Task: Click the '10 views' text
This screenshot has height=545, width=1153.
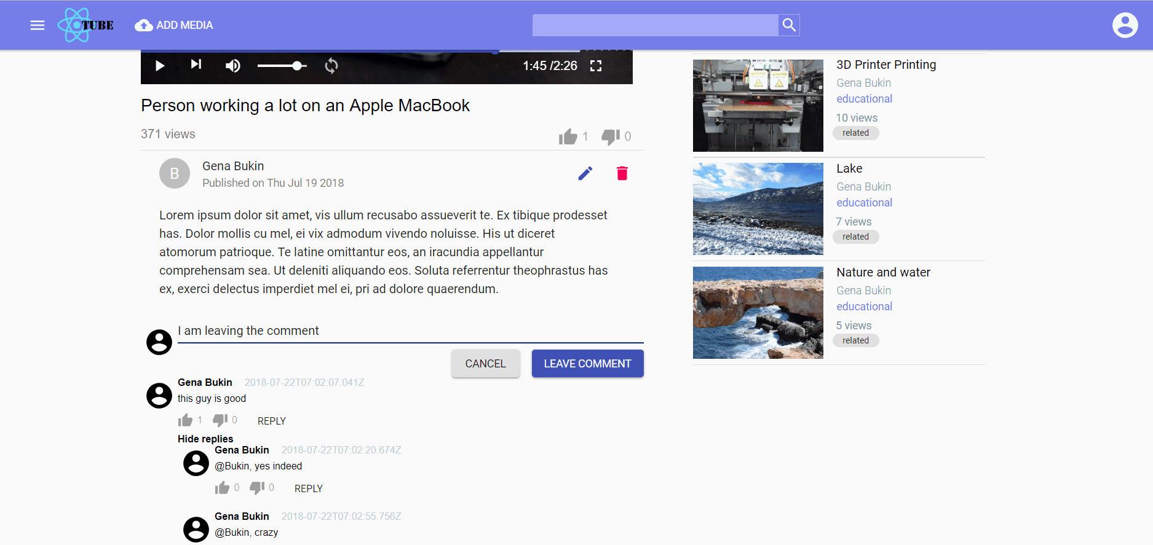Action: click(x=857, y=117)
